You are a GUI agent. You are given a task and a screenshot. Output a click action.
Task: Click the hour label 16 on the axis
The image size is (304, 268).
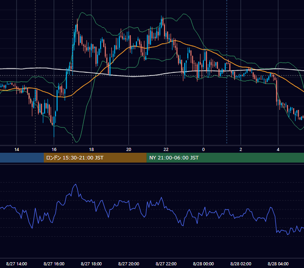pos(54,150)
